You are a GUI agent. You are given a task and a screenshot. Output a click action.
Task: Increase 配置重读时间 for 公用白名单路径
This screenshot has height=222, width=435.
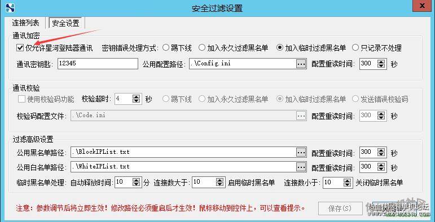coord(382,165)
